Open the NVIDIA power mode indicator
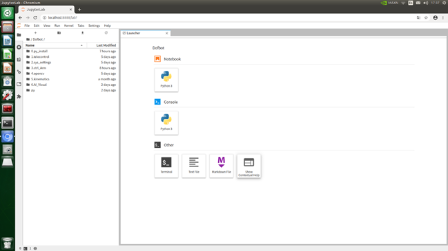Viewport: 448px width, 251px height. [389, 3]
